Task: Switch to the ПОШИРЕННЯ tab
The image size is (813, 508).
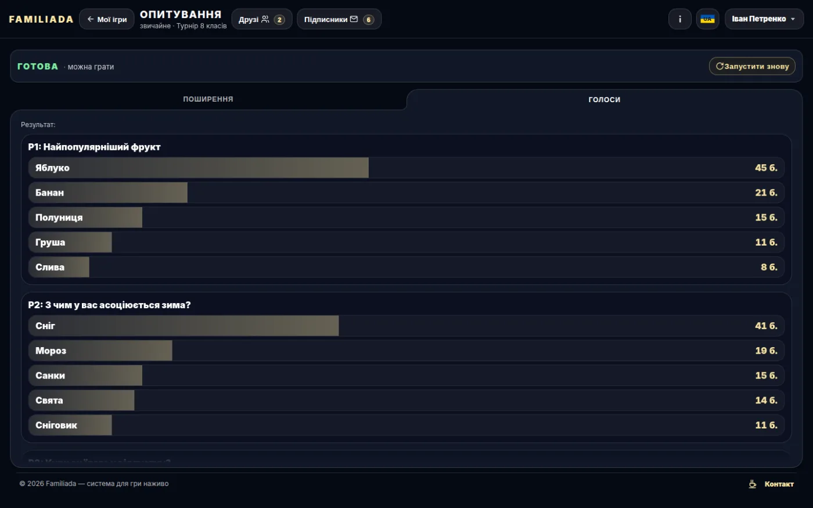Action: point(208,99)
